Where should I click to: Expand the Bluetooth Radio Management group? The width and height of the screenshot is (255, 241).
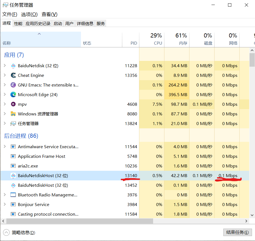(x=5, y=195)
